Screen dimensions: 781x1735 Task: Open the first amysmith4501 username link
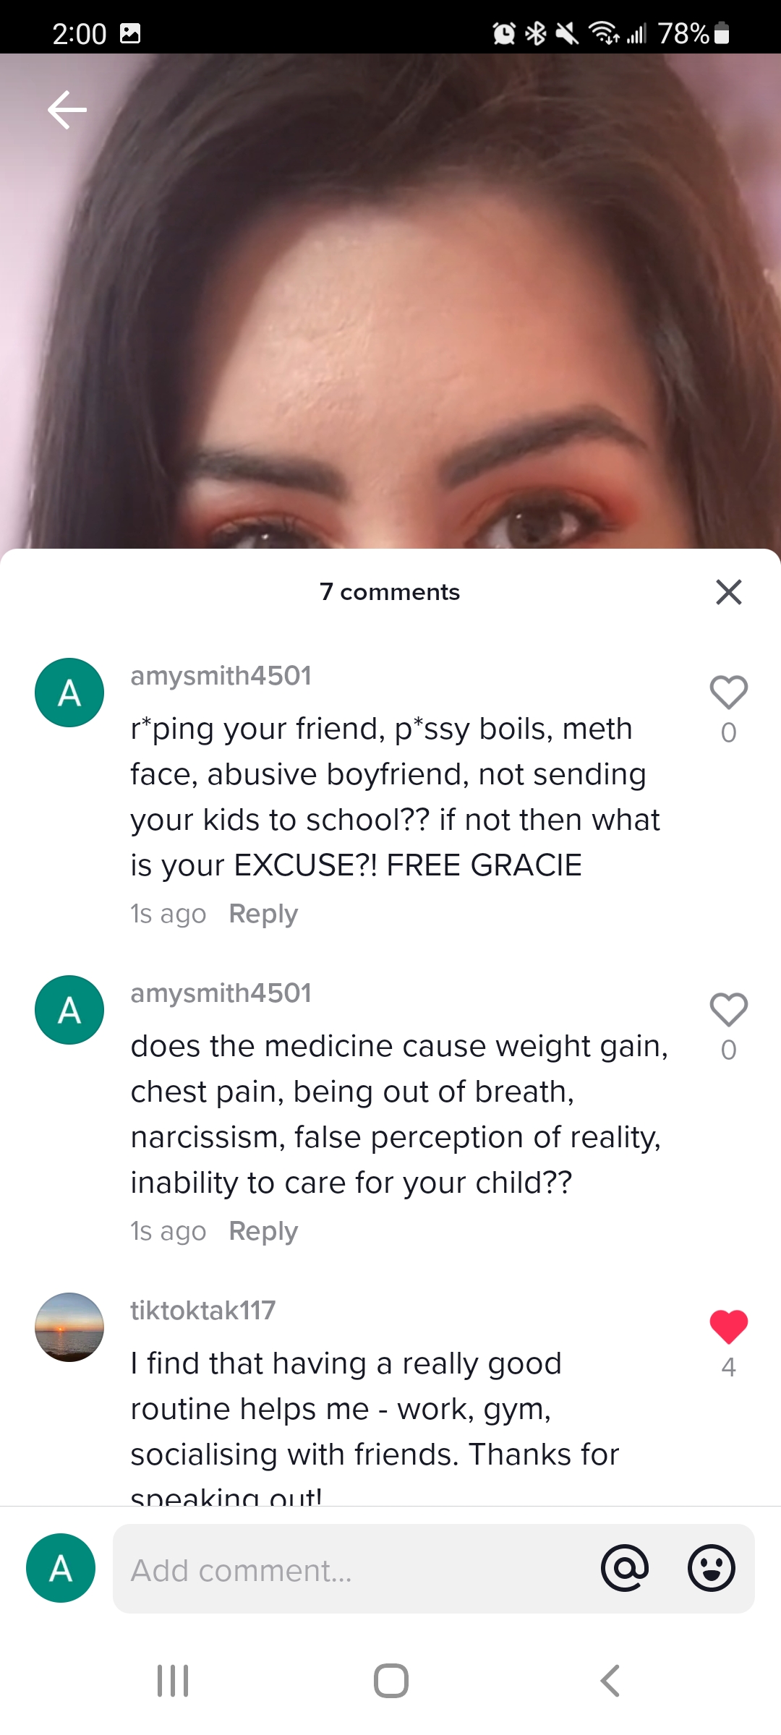[x=221, y=676]
